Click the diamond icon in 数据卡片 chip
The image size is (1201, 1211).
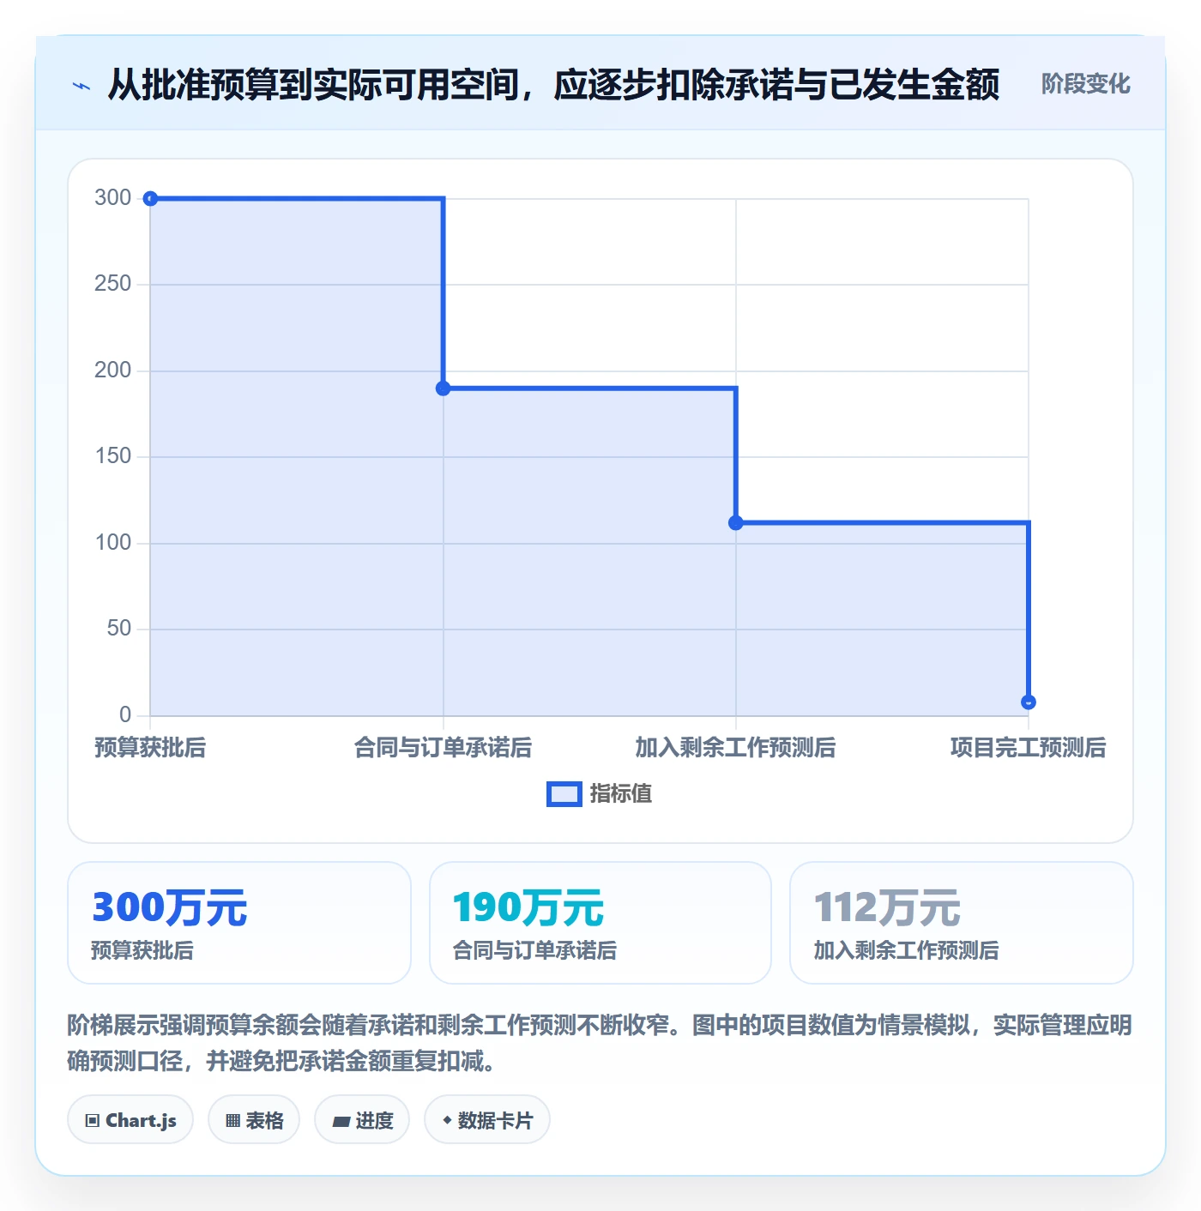tap(447, 1120)
